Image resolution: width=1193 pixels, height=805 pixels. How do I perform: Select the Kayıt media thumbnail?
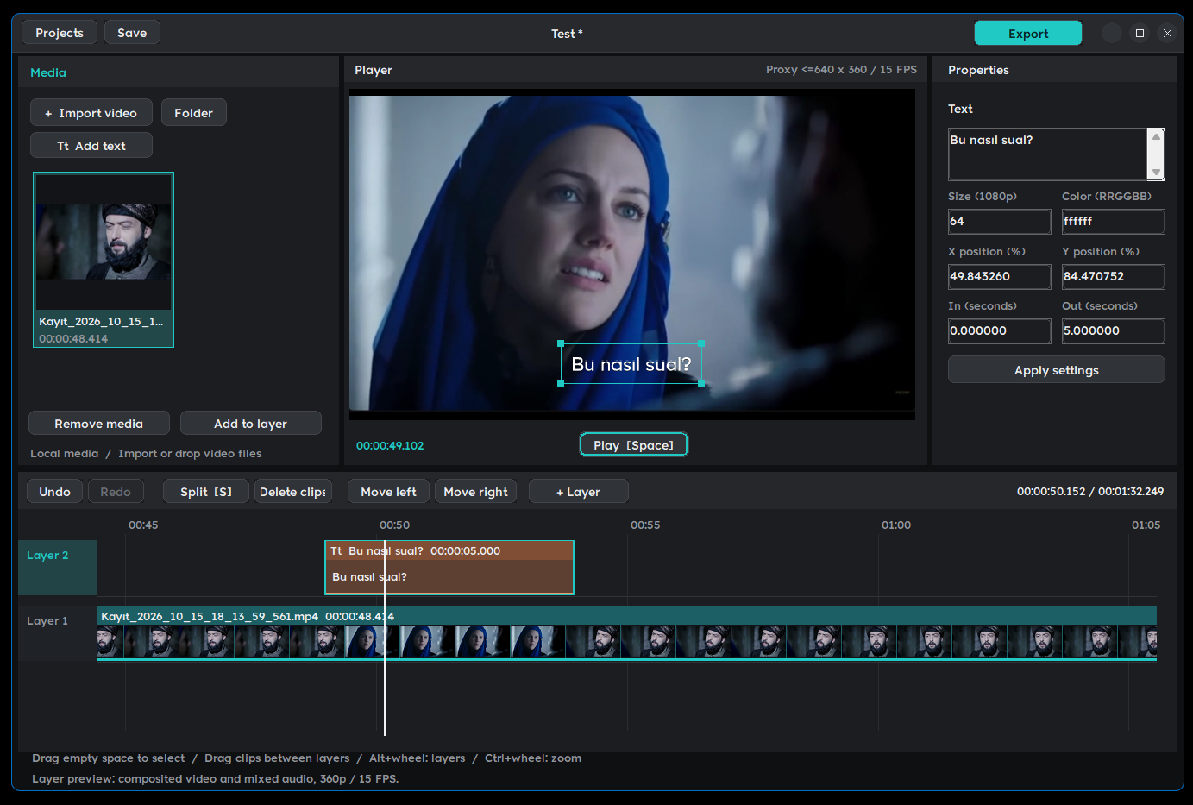point(104,260)
